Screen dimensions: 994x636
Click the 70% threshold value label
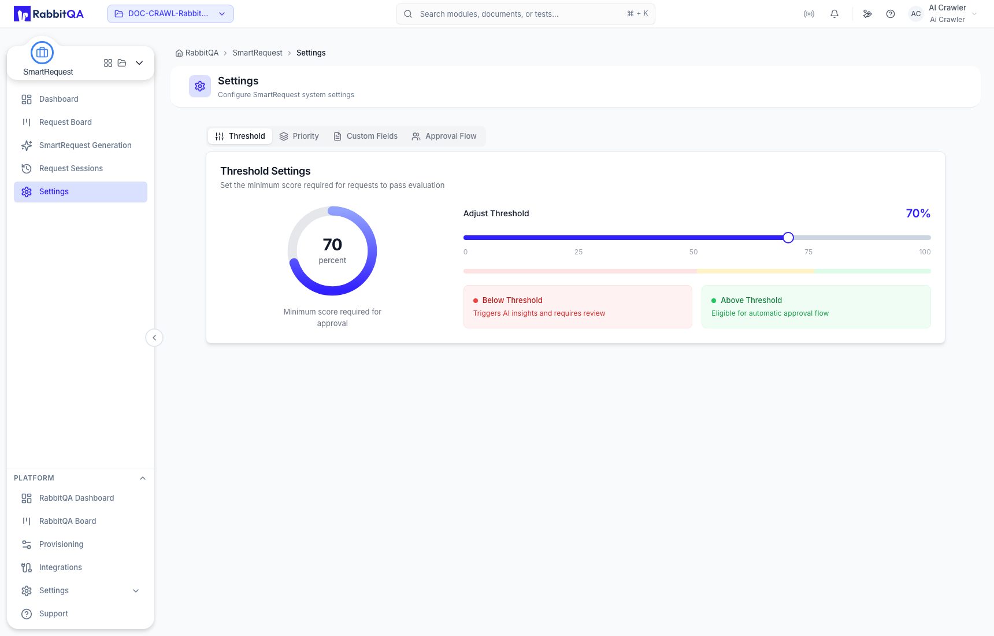[918, 213]
